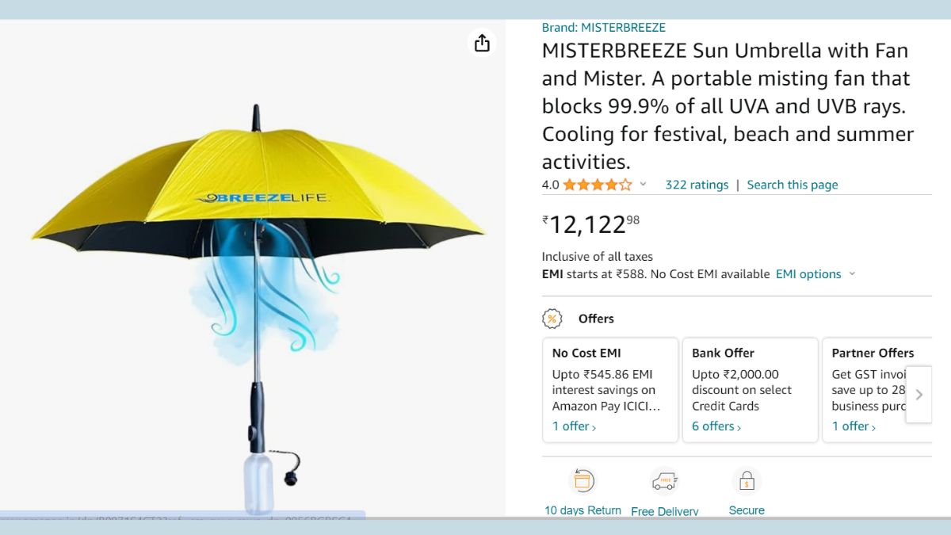Click the star rating icons
The width and height of the screenshot is (951, 535).
(x=598, y=185)
